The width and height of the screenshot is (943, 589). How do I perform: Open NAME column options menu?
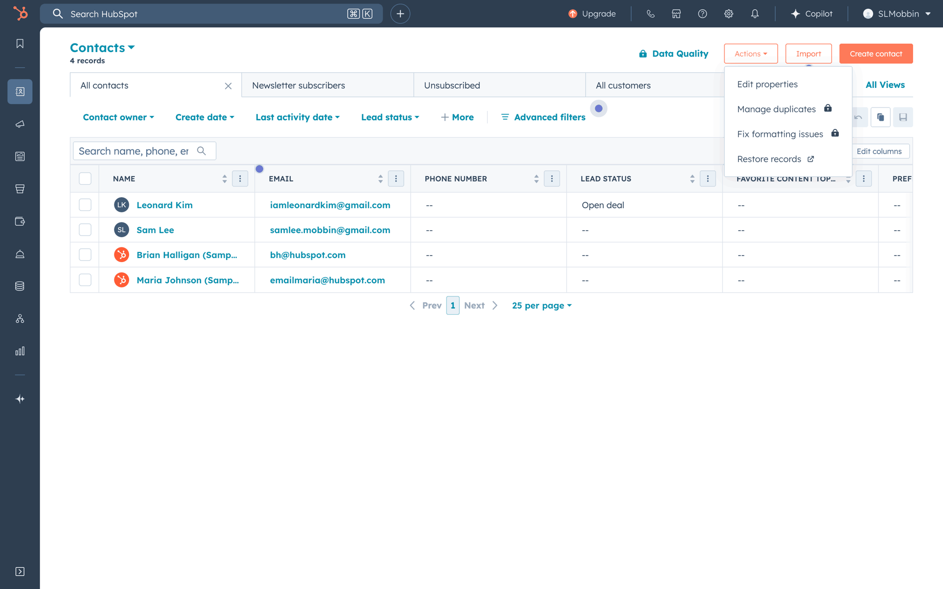click(240, 179)
